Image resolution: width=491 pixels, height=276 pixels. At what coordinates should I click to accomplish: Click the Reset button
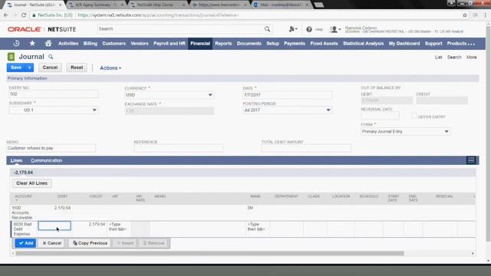click(x=77, y=67)
